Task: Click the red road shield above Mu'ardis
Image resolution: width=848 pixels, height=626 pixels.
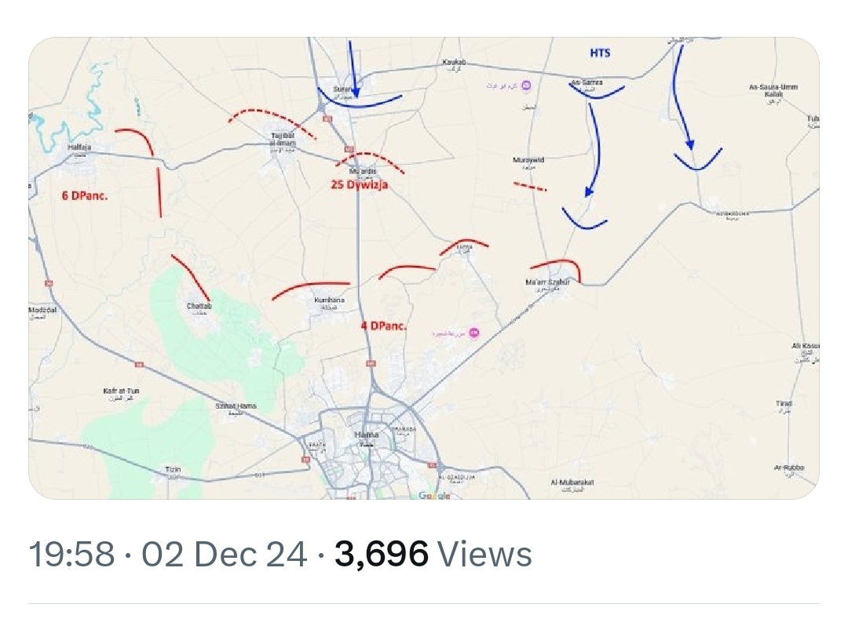Action: point(346,149)
